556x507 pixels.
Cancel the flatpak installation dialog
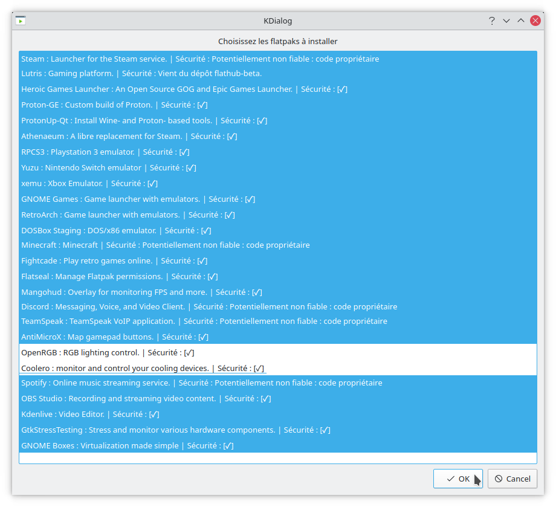coord(512,479)
